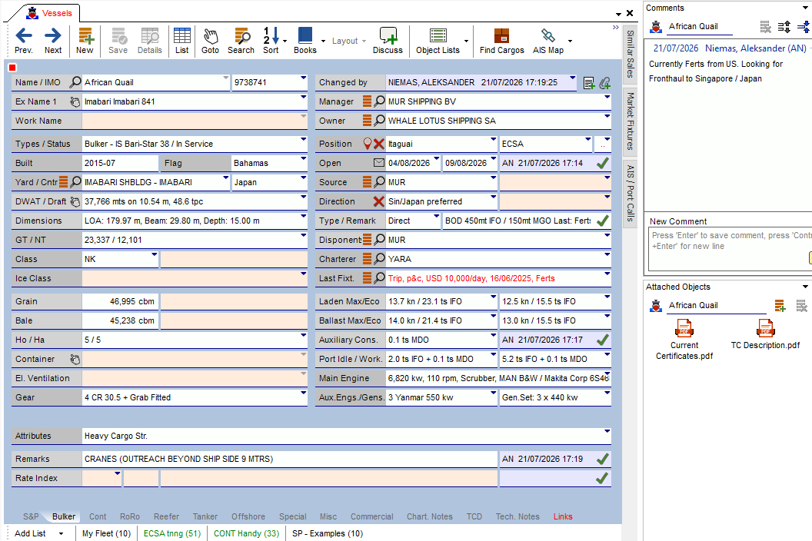Click Owner list icon

click(x=367, y=120)
